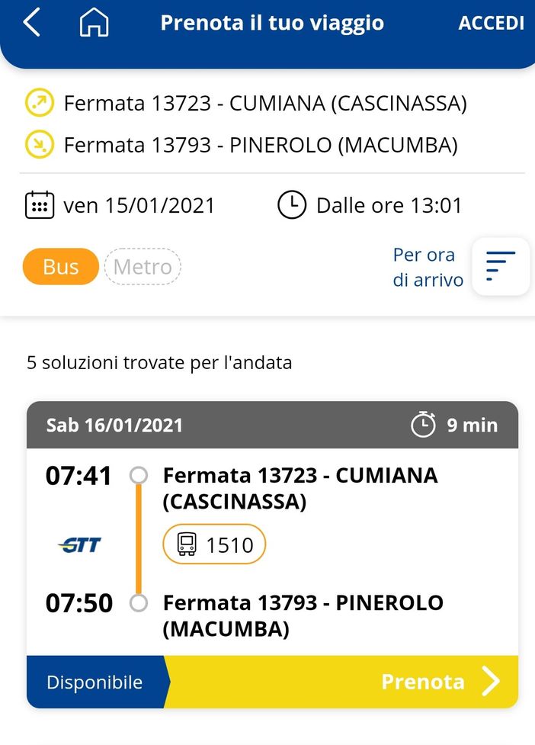
Task: Toggle the departure stop at 07:41
Action: click(139, 474)
